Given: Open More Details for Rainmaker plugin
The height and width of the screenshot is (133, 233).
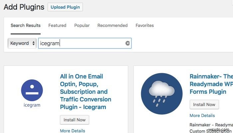Looking at the screenshot, I should pos(202,115).
